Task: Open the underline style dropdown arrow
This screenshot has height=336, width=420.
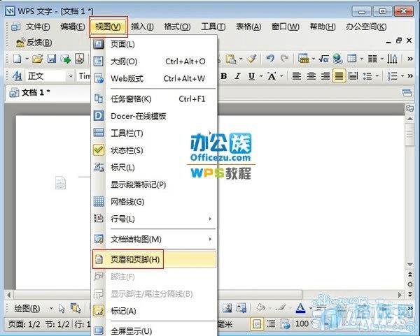Action: [261, 76]
